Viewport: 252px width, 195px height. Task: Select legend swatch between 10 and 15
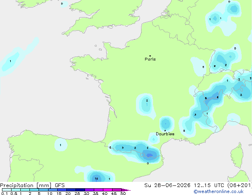click(53, 190)
